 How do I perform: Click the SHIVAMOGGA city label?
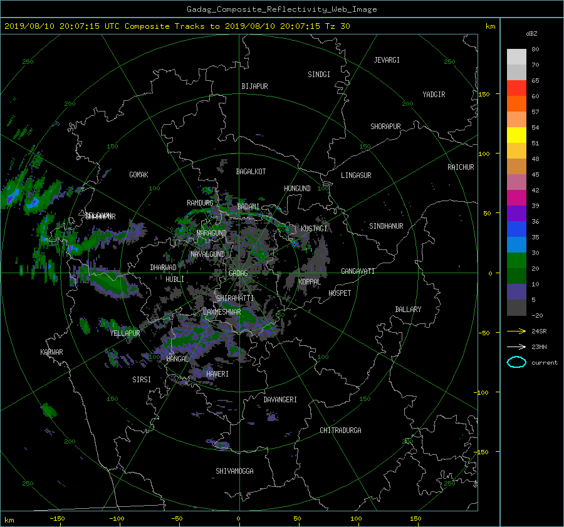[x=234, y=471]
